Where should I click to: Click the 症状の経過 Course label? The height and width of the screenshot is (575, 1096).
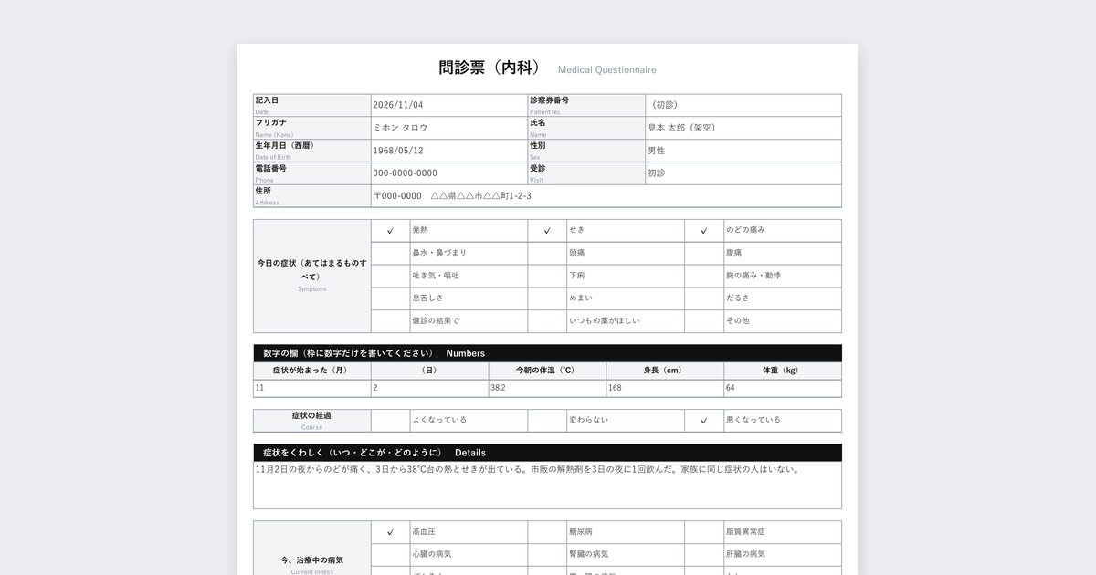coord(312,421)
